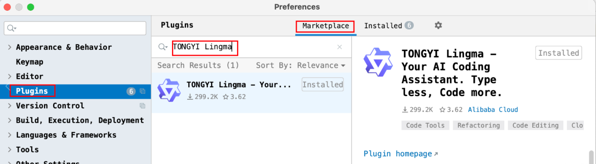Image resolution: width=596 pixels, height=164 pixels.
Task: Click the Installed button in details panel
Action: (x=558, y=53)
